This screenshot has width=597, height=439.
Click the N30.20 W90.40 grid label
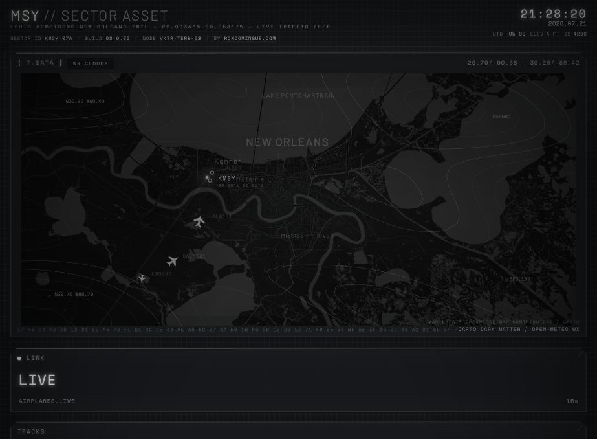(x=85, y=102)
